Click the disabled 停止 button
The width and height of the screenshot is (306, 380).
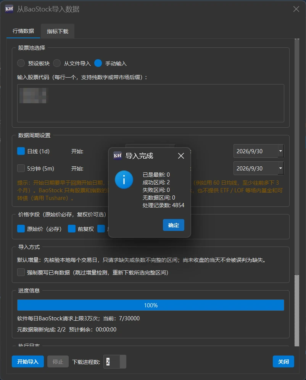pyautogui.click(x=58, y=362)
